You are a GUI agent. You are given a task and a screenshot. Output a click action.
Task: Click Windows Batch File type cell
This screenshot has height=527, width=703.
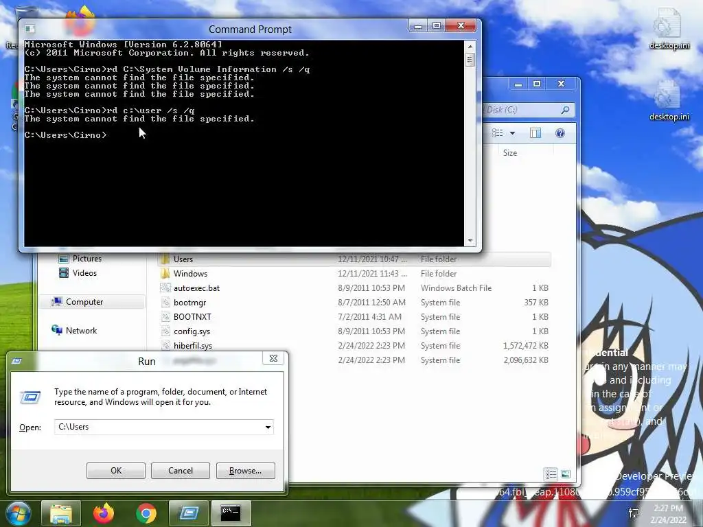click(x=456, y=288)
